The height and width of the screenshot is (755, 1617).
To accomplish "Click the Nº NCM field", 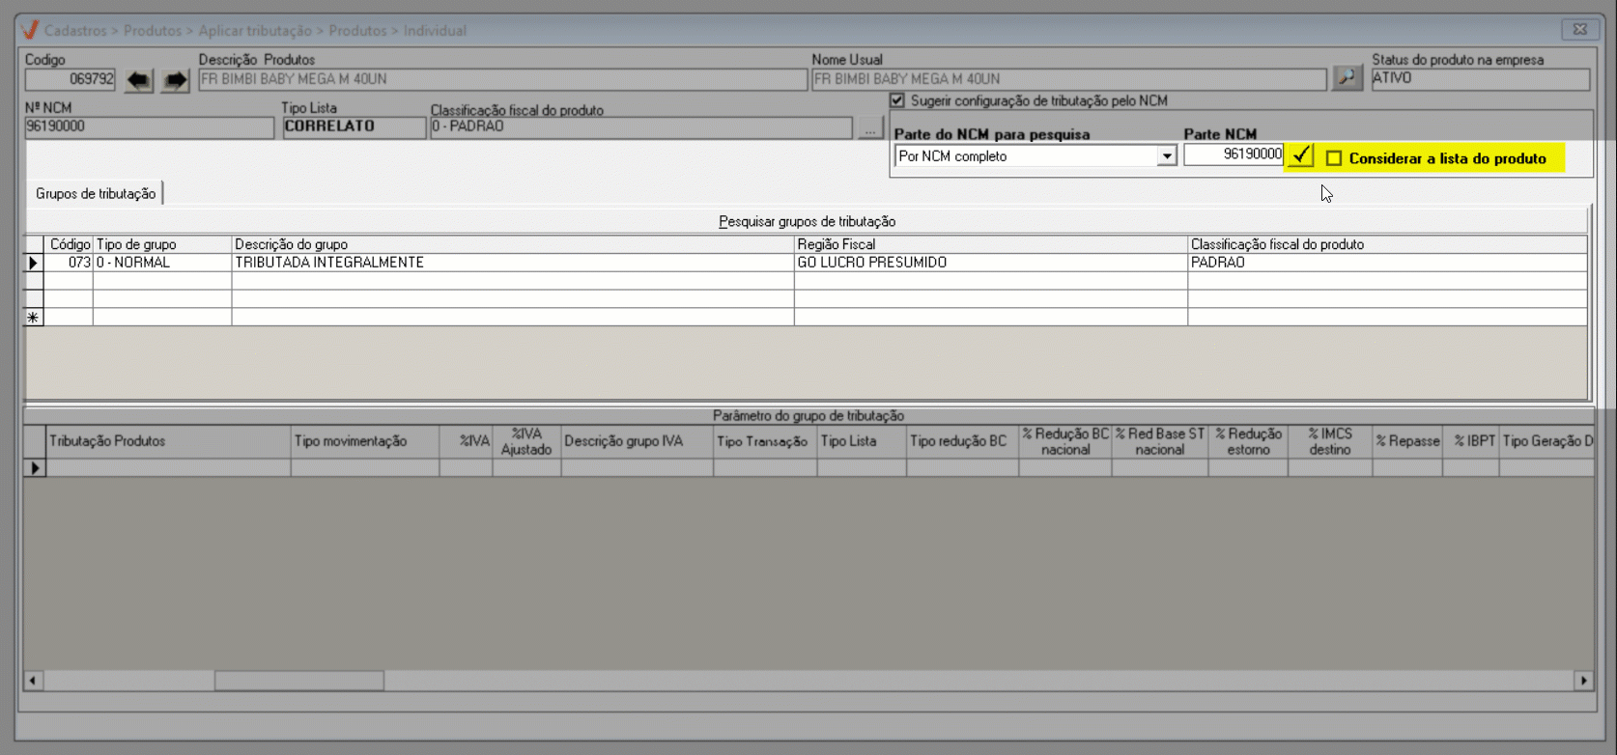I will 150,127.
